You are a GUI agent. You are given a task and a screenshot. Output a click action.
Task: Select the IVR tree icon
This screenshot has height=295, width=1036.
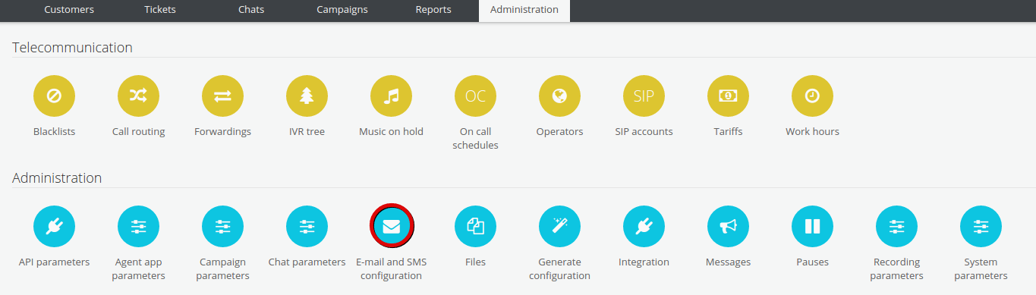coord(307,96)
